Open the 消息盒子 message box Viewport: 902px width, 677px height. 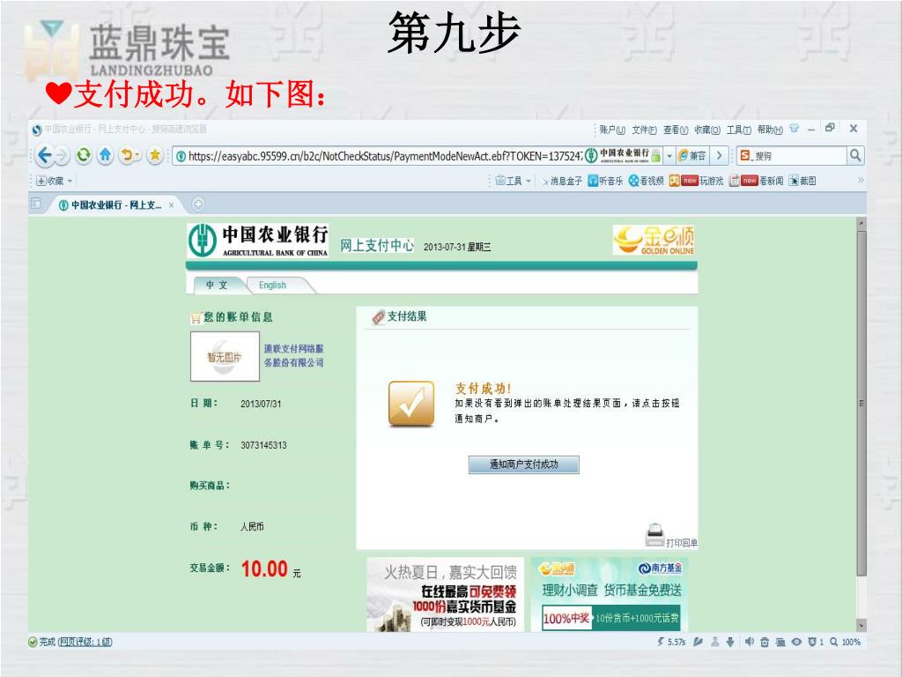[562, 181]
